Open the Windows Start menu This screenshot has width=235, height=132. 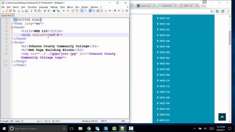click(4, 129)
